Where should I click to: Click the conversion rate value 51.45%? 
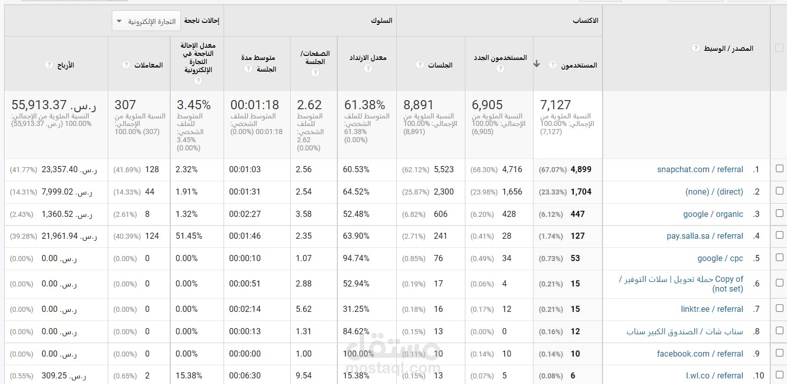pyautogui.click(x=189, y=236)
